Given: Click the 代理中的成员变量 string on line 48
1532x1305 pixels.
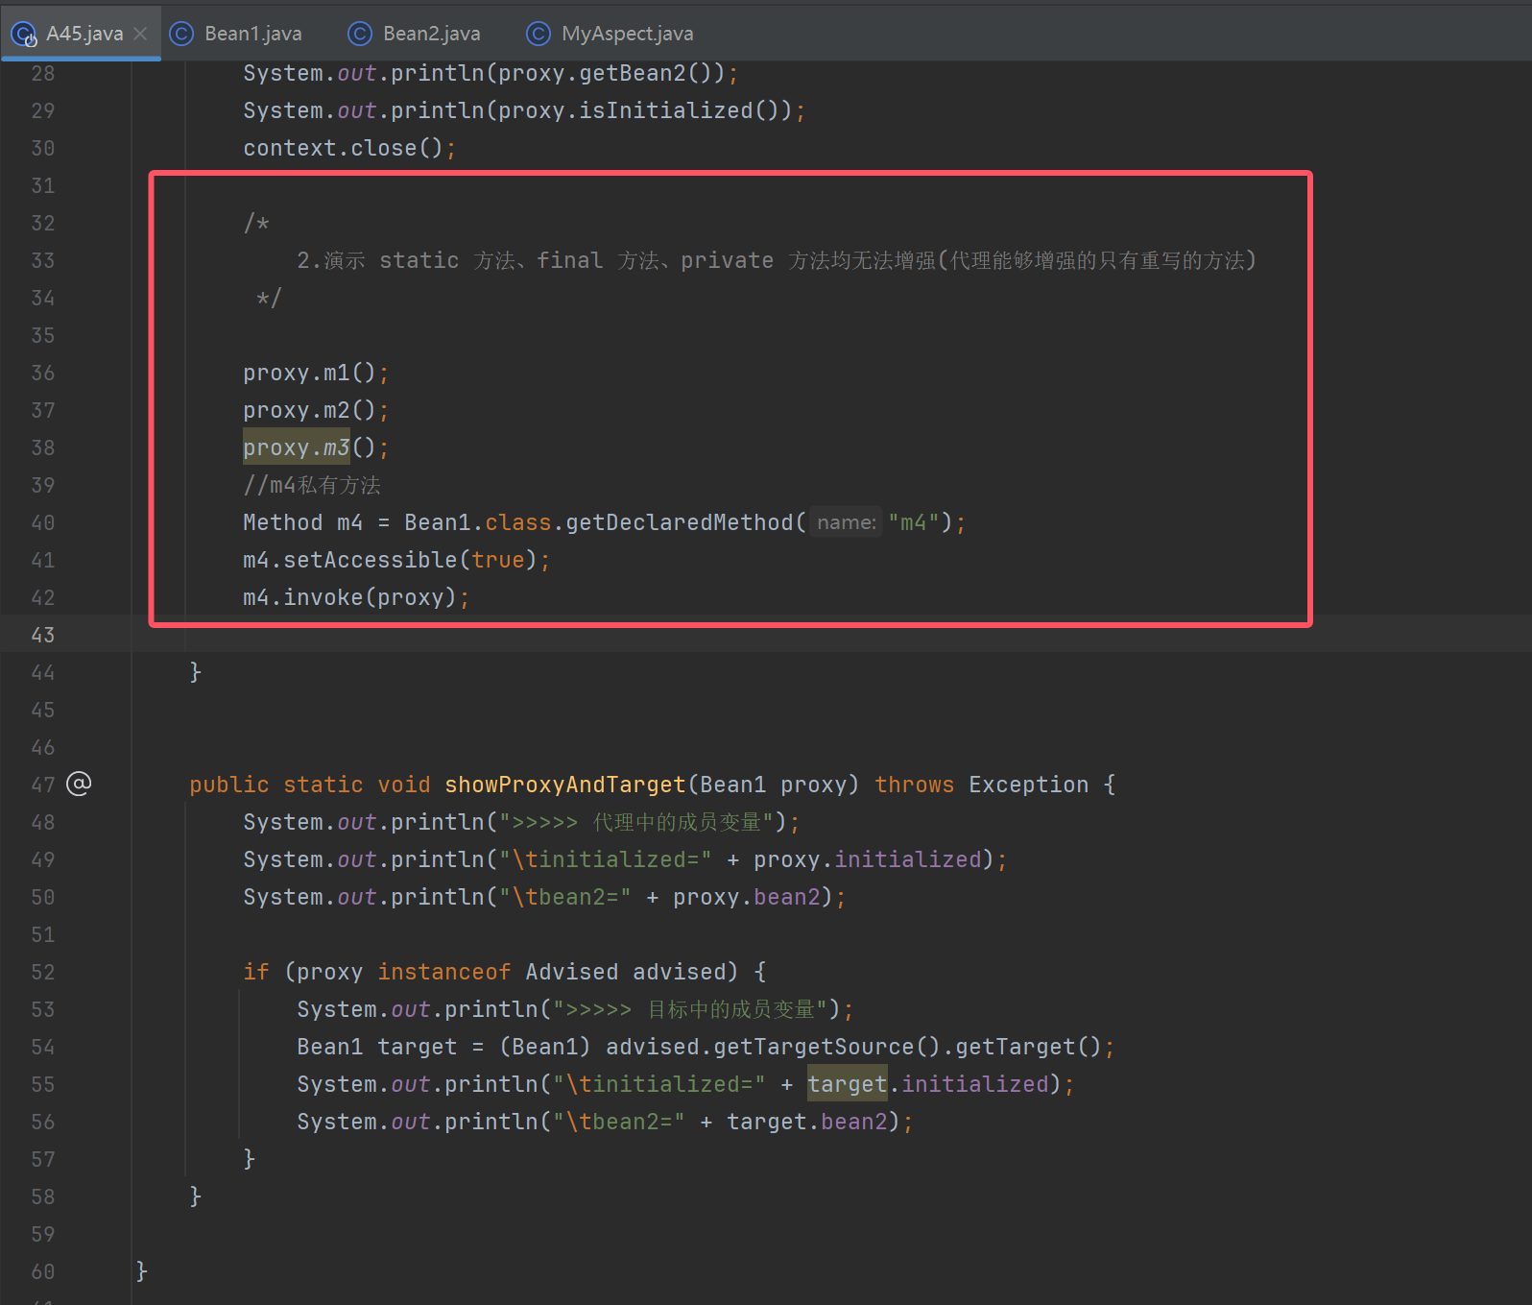Looking at the screenshot, I should click(677, 822).
